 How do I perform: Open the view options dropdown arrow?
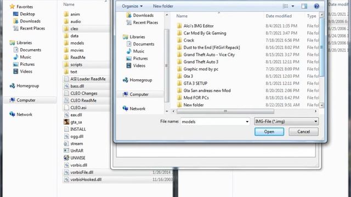(293, 6)
